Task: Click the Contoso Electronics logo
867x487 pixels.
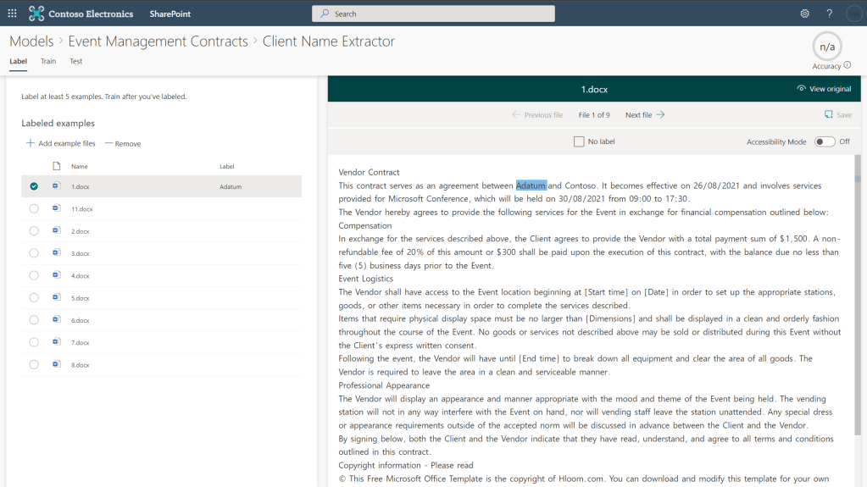Action: (x=36, y=14)
